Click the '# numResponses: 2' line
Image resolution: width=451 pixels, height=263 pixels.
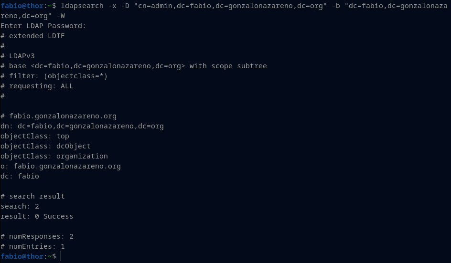(37, 237)
